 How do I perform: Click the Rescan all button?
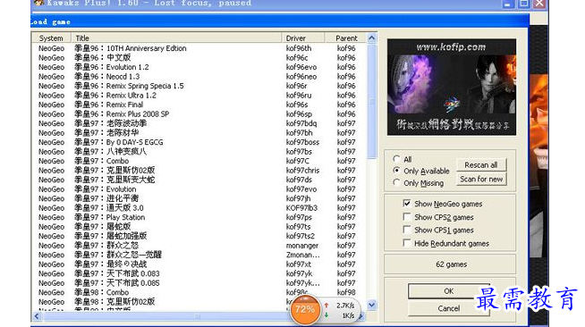pyautogui.click(x=481, y=165)
